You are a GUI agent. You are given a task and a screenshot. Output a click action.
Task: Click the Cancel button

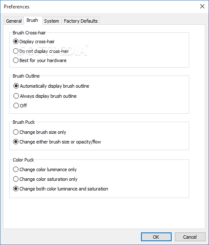pyautogui.click(x=190, y=237)
